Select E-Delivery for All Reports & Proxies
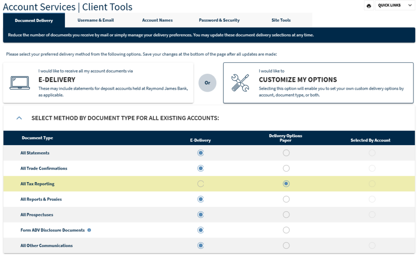The width and height of the screenshot is (418, 258). [201, 199]
